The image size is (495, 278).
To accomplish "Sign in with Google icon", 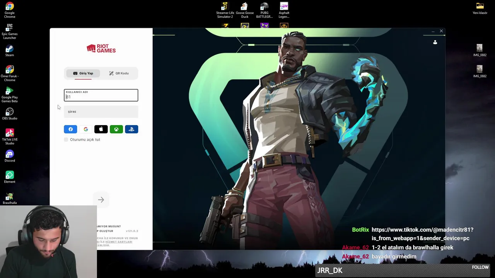I will point(86,129).
